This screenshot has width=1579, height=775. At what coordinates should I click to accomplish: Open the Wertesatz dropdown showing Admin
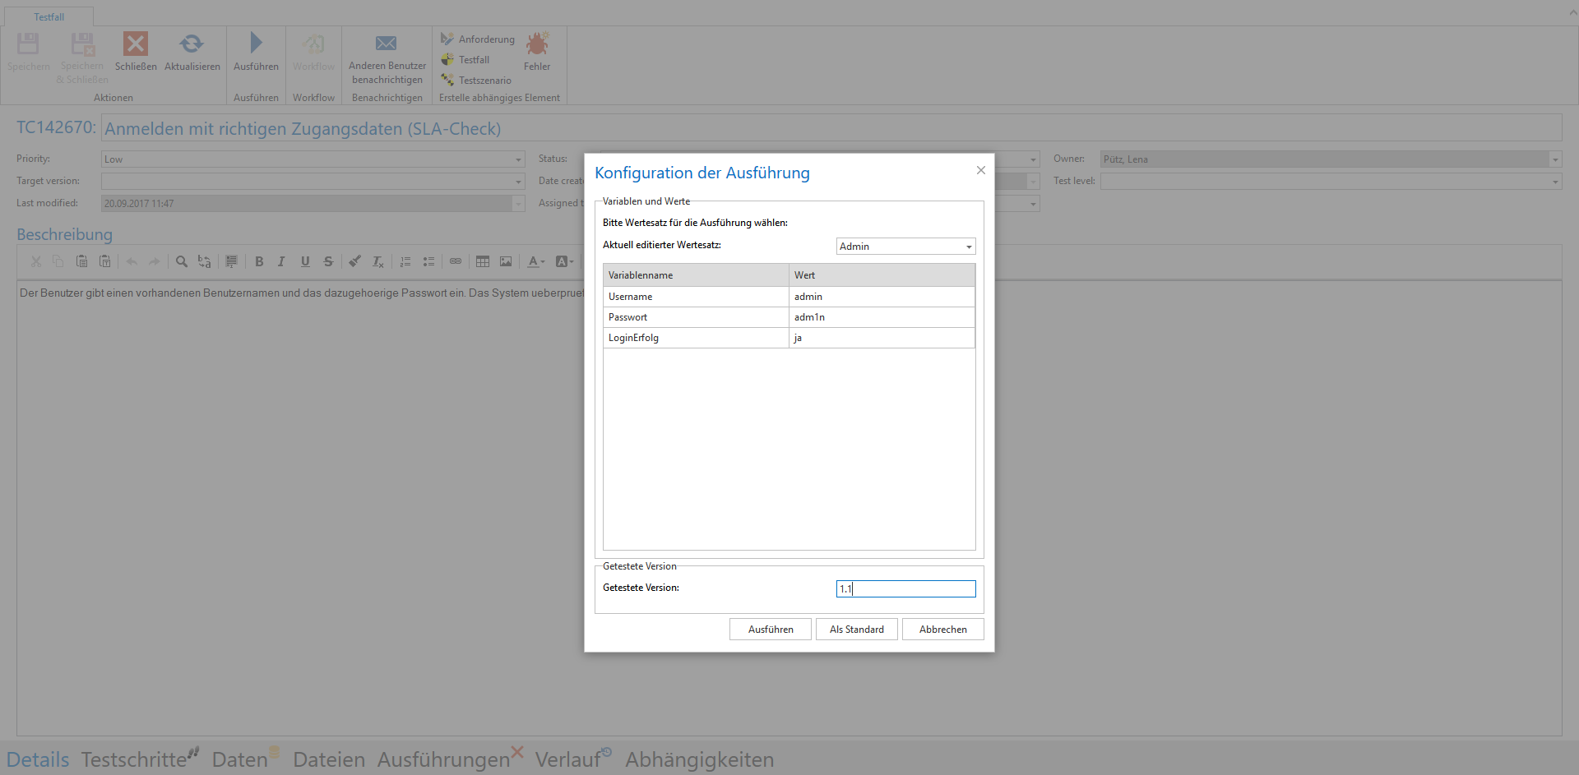click(x=905, y=247)
